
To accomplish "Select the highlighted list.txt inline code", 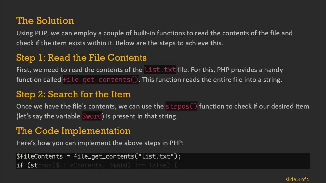I will (160, 70).
